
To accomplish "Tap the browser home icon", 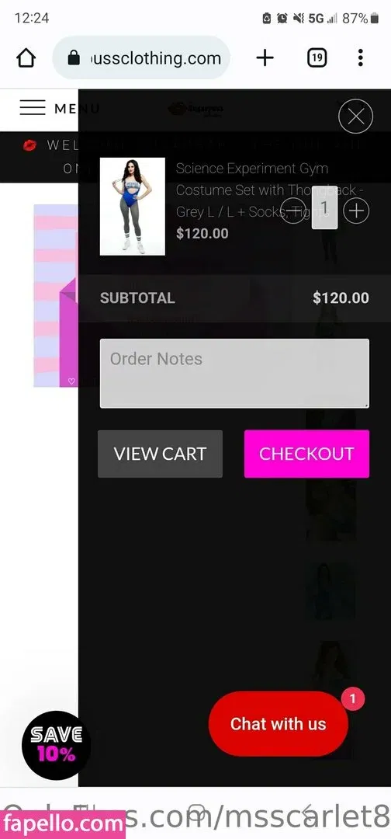I will click(26, 57).
